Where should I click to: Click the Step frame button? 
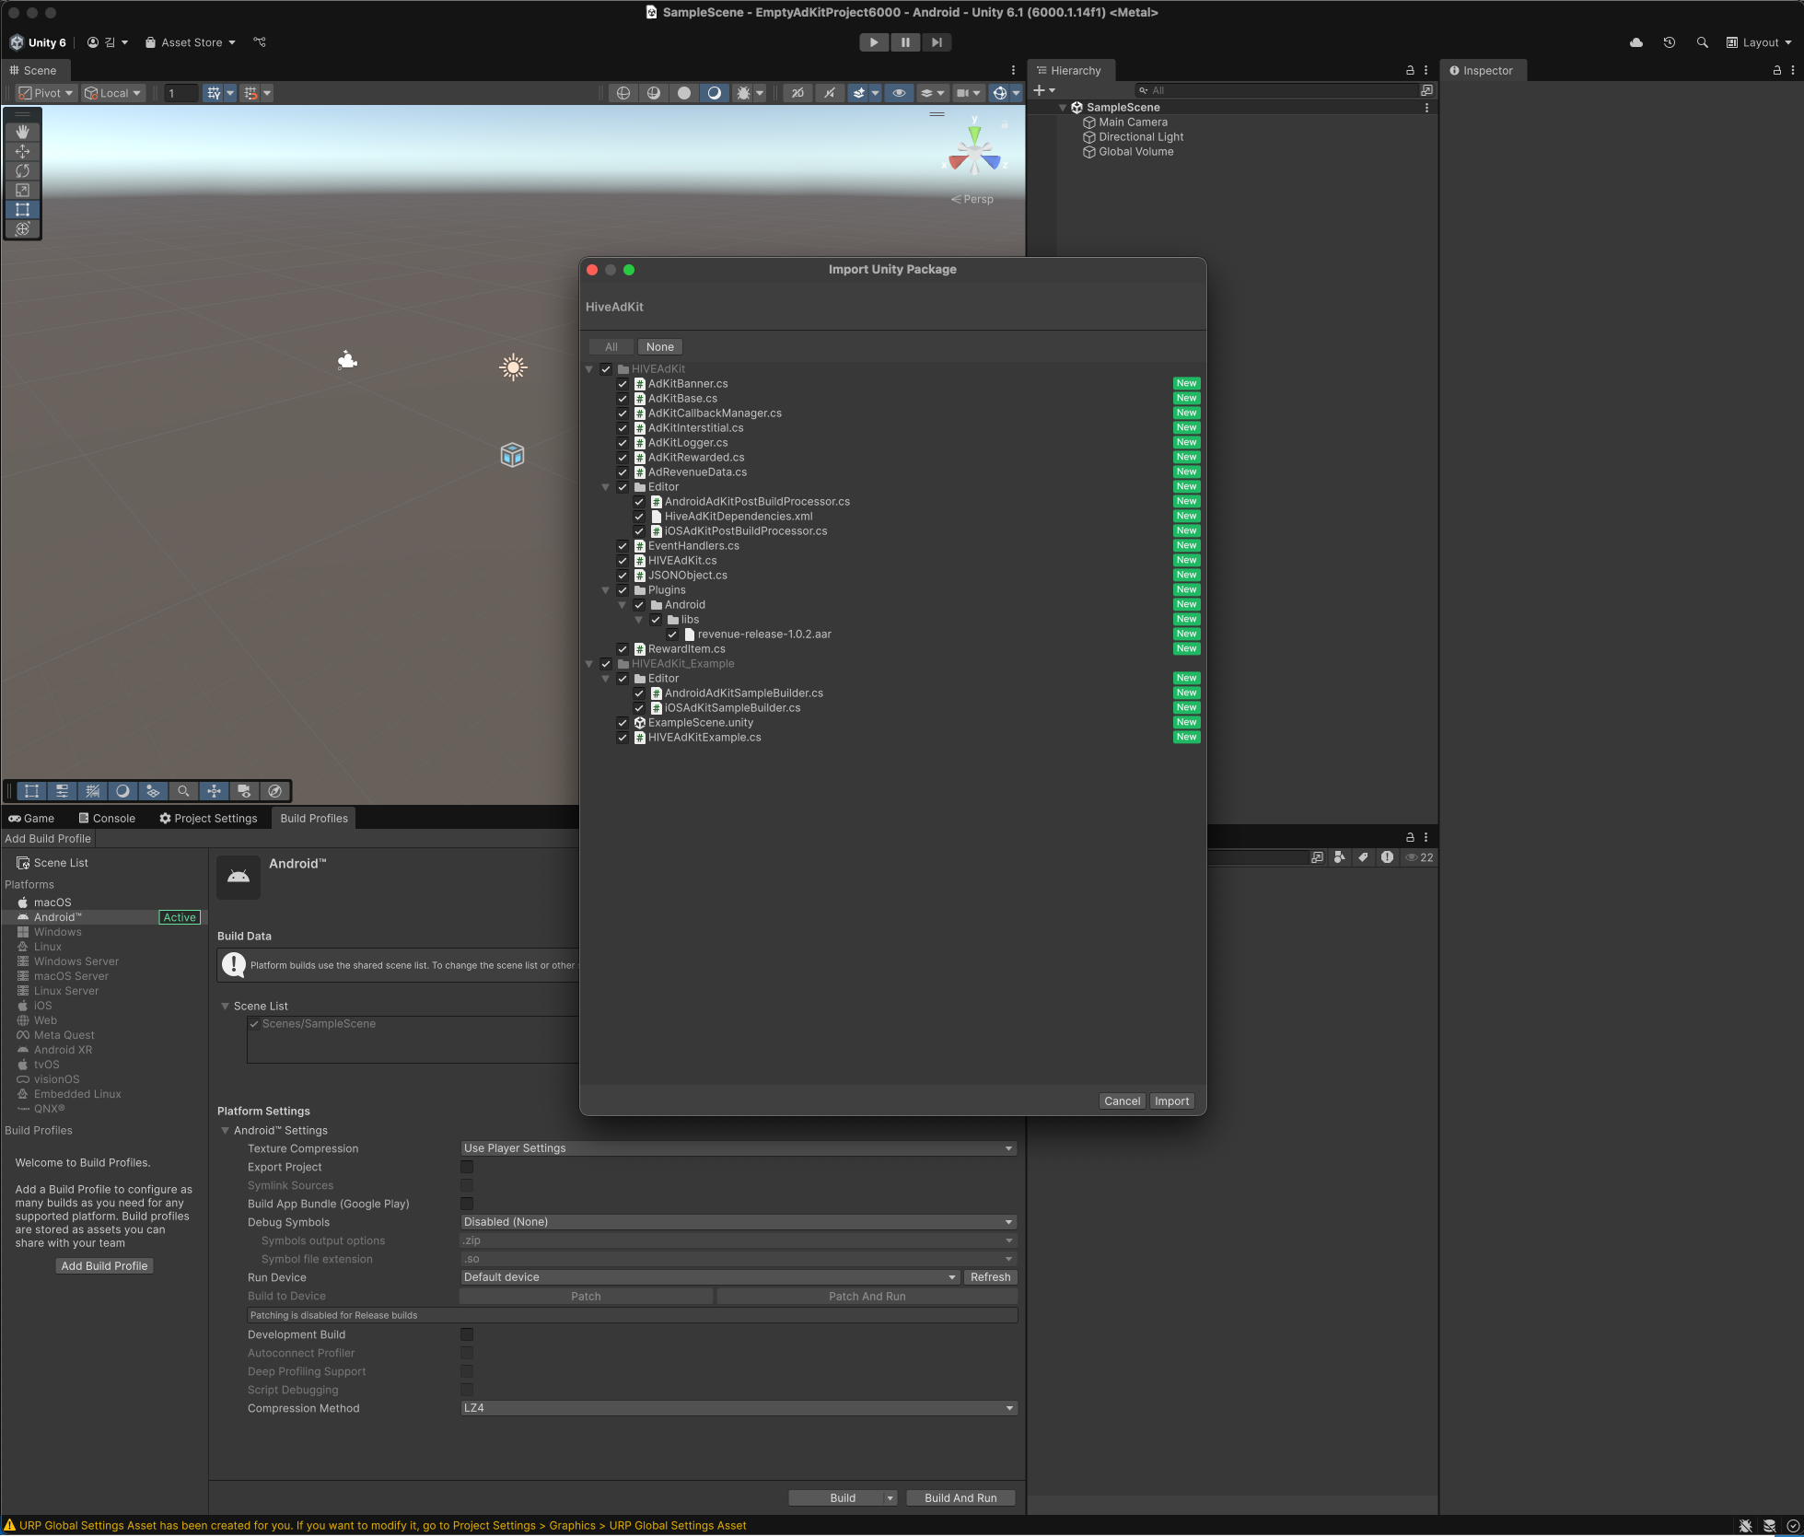coord(936,42)
